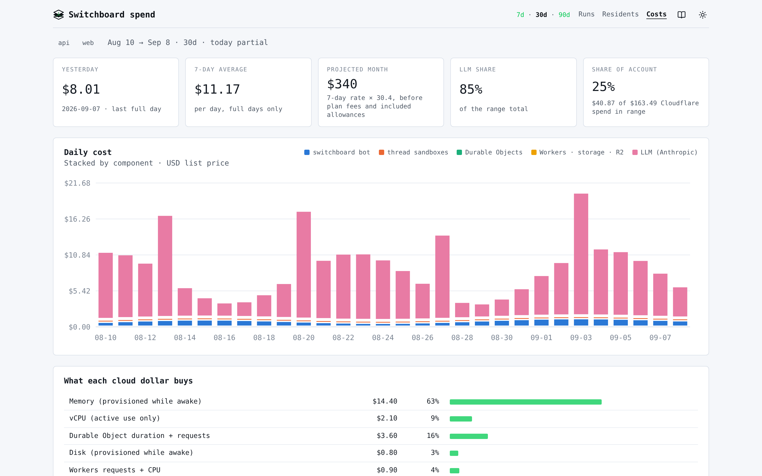This screenshot has width=762, height=476.
Task: Click the Yesterday $8.01 card
Action: [x=116, y=92]
